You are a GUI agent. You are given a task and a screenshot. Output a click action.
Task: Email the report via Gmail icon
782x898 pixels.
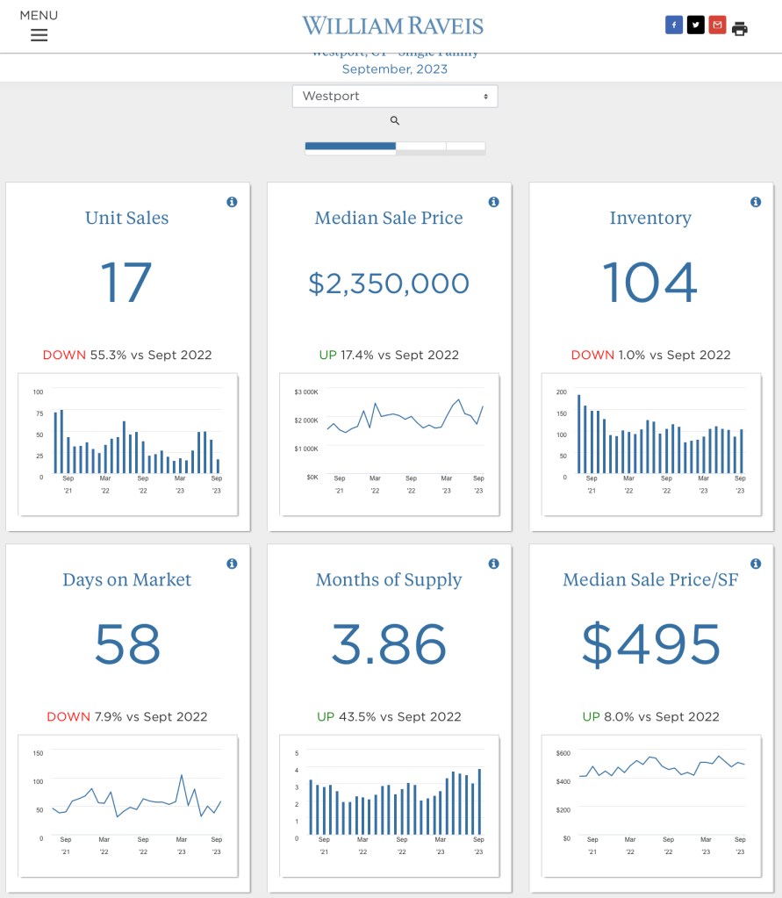click(x=718, y=25)
